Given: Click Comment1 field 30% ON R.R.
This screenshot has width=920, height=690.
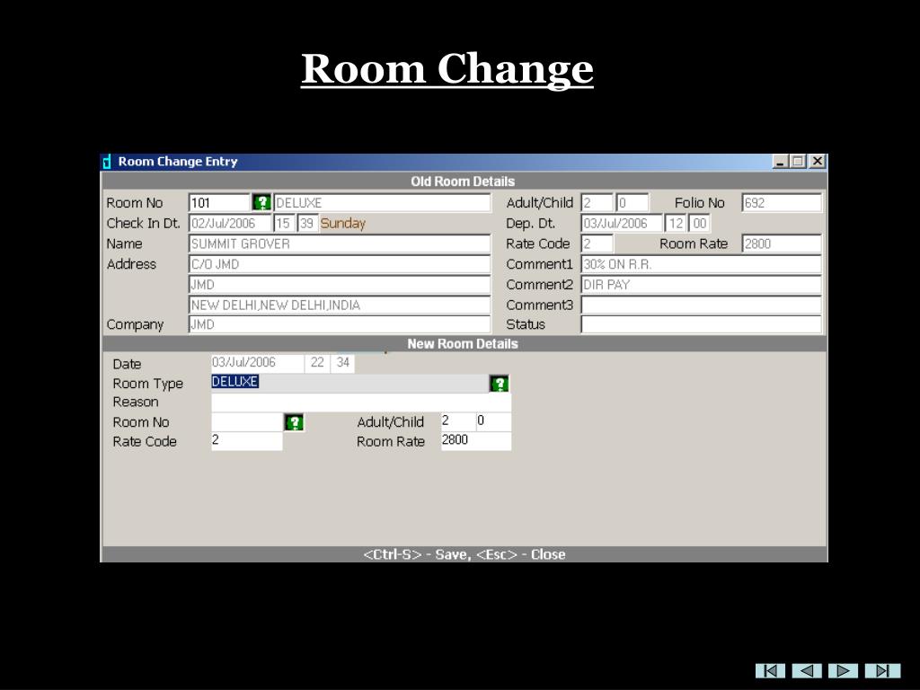Looking at the screenshot, I should (701, 264).
